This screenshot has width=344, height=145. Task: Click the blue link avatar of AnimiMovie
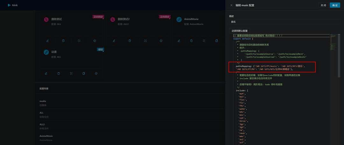(x=179, y=19)
